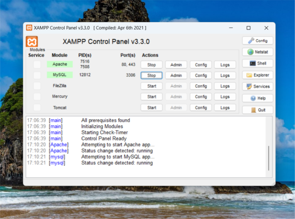Click Apache PID 7508
Viewport: 295px width, 219px height.
click(85, 67)
